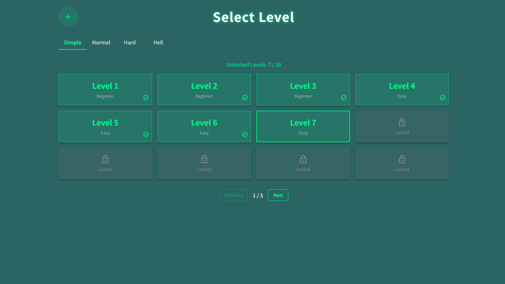
Task: Click the lock icon beside Level 7
Action: coord(402,122)
